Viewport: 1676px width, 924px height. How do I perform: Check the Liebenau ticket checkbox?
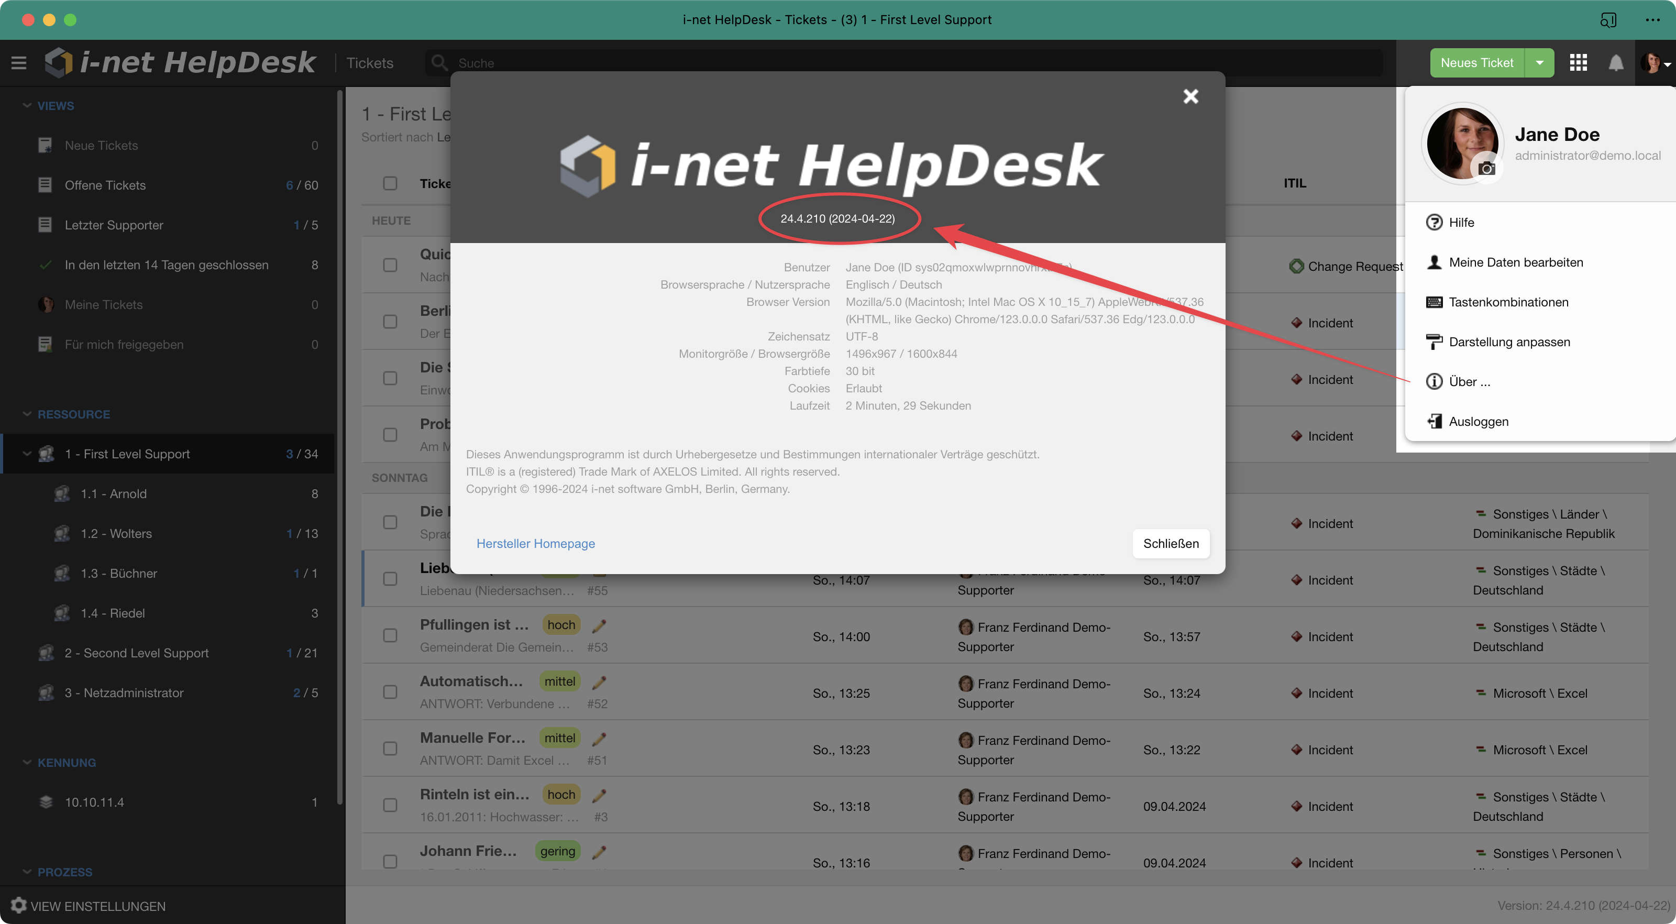pyautogui.click(x=390, y=579)
